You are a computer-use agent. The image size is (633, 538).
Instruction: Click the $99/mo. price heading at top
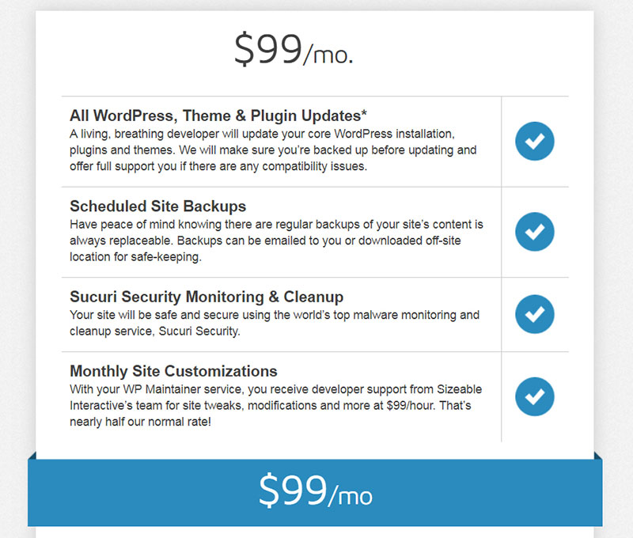tap(294, 50)
